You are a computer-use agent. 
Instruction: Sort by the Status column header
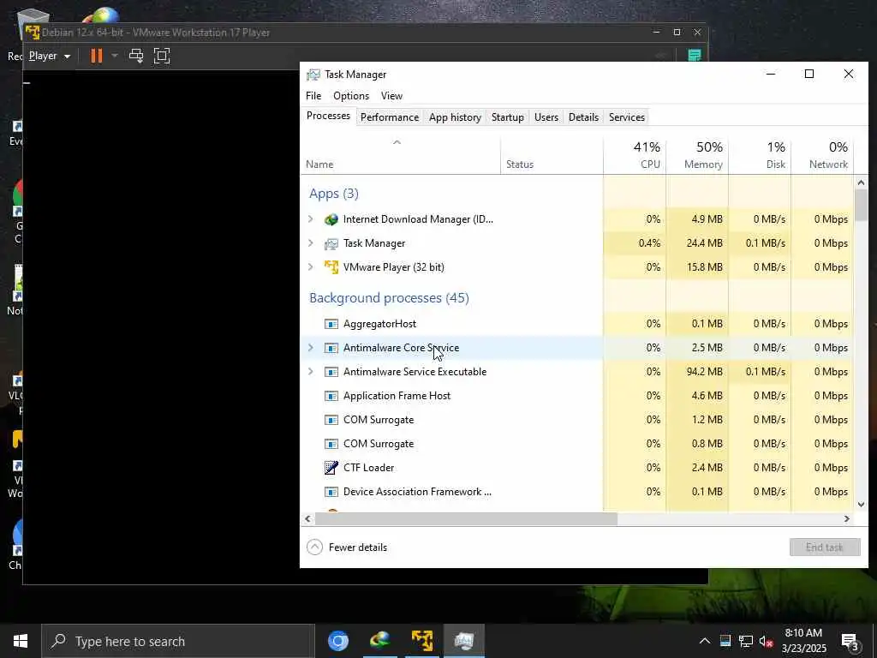pyautogui.click(x=552, y=156)
